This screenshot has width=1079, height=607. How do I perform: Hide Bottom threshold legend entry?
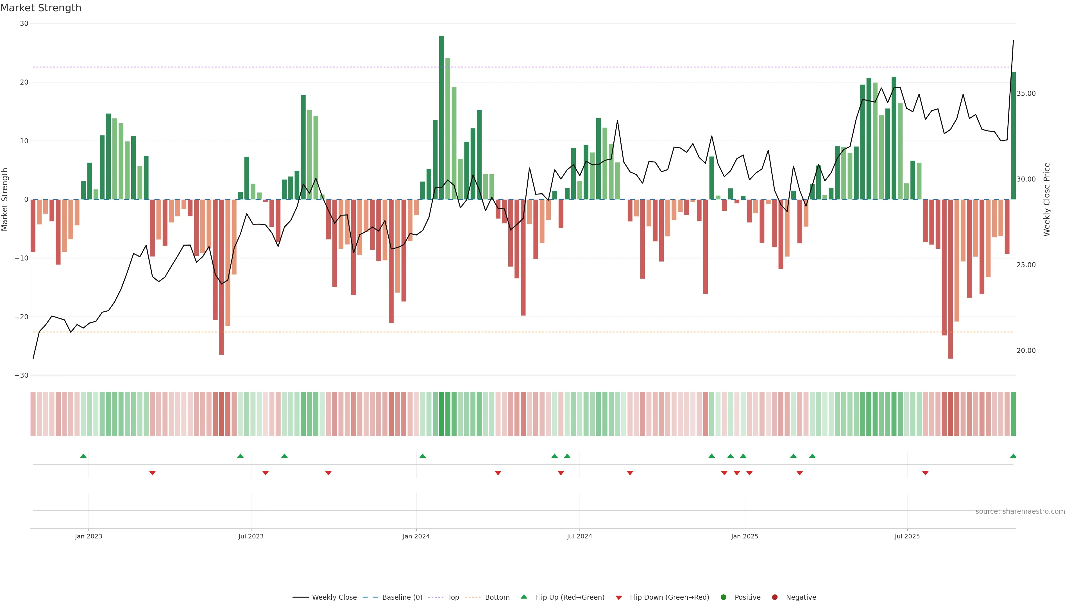497,597
